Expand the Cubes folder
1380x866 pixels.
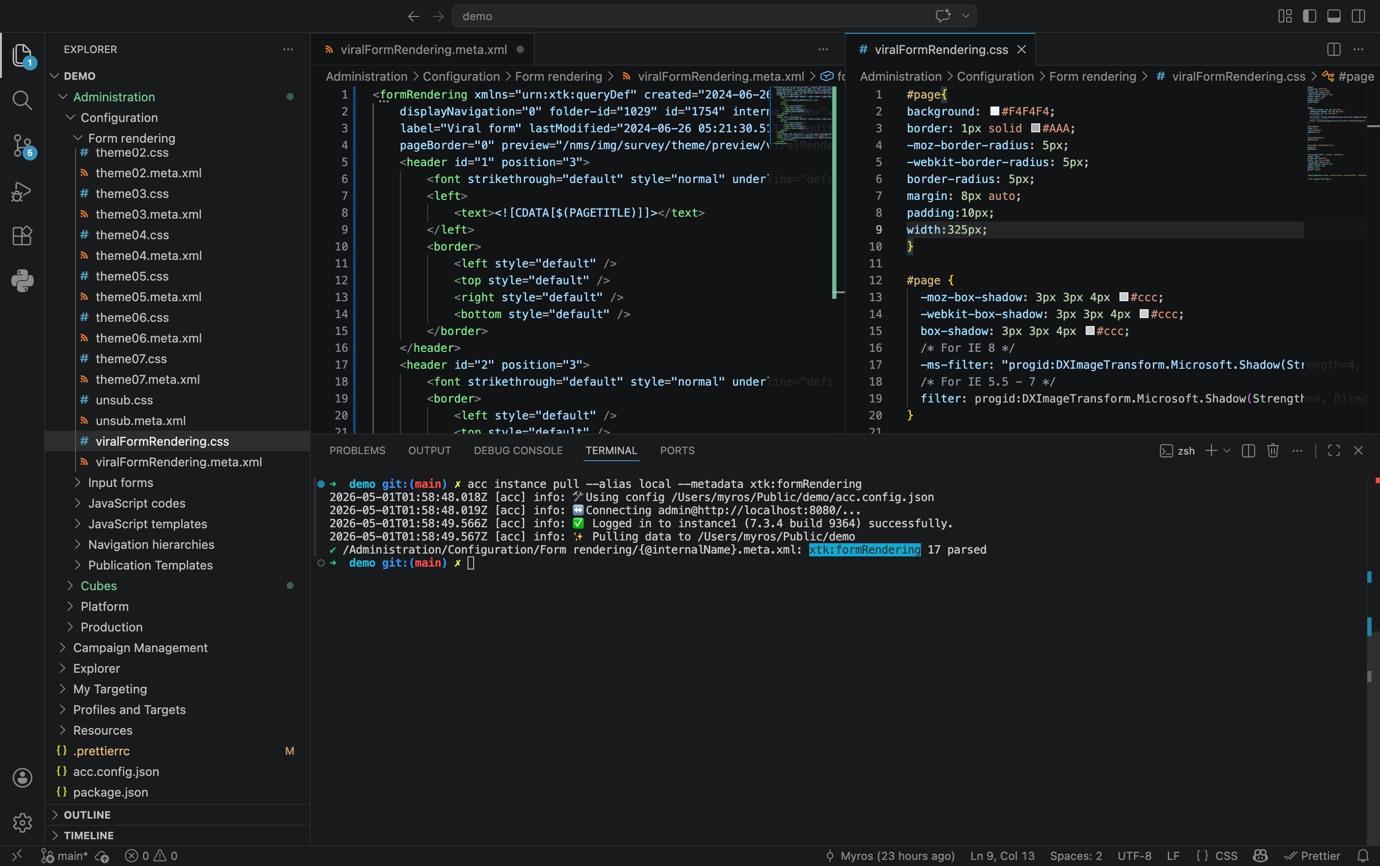(x=177, y=585)
